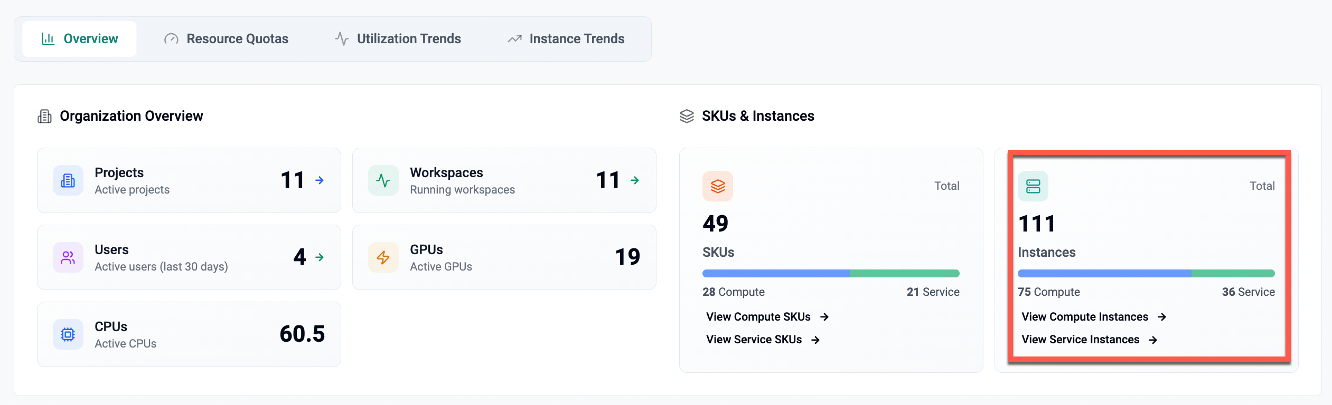1332x405 pixels.
Task: Open Projects via its blue arrow
Action: coord(320,180)
